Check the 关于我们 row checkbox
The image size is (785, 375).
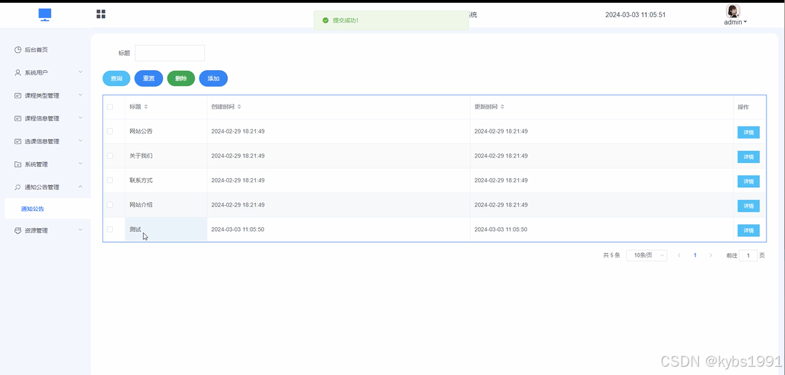[110, 156]
